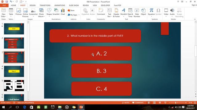This screenshot has width=197, height=110.
Task: Open Ribbon Display Options
Action: tap(182, 2)
